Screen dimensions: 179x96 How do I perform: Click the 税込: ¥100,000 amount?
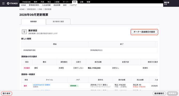pyautogui.click(x=94, y=68)
